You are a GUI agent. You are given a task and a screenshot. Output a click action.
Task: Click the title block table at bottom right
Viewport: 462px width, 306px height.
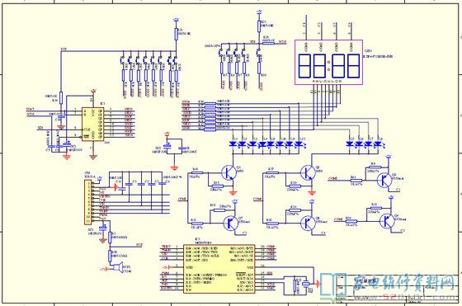click(x=398, y=289)
